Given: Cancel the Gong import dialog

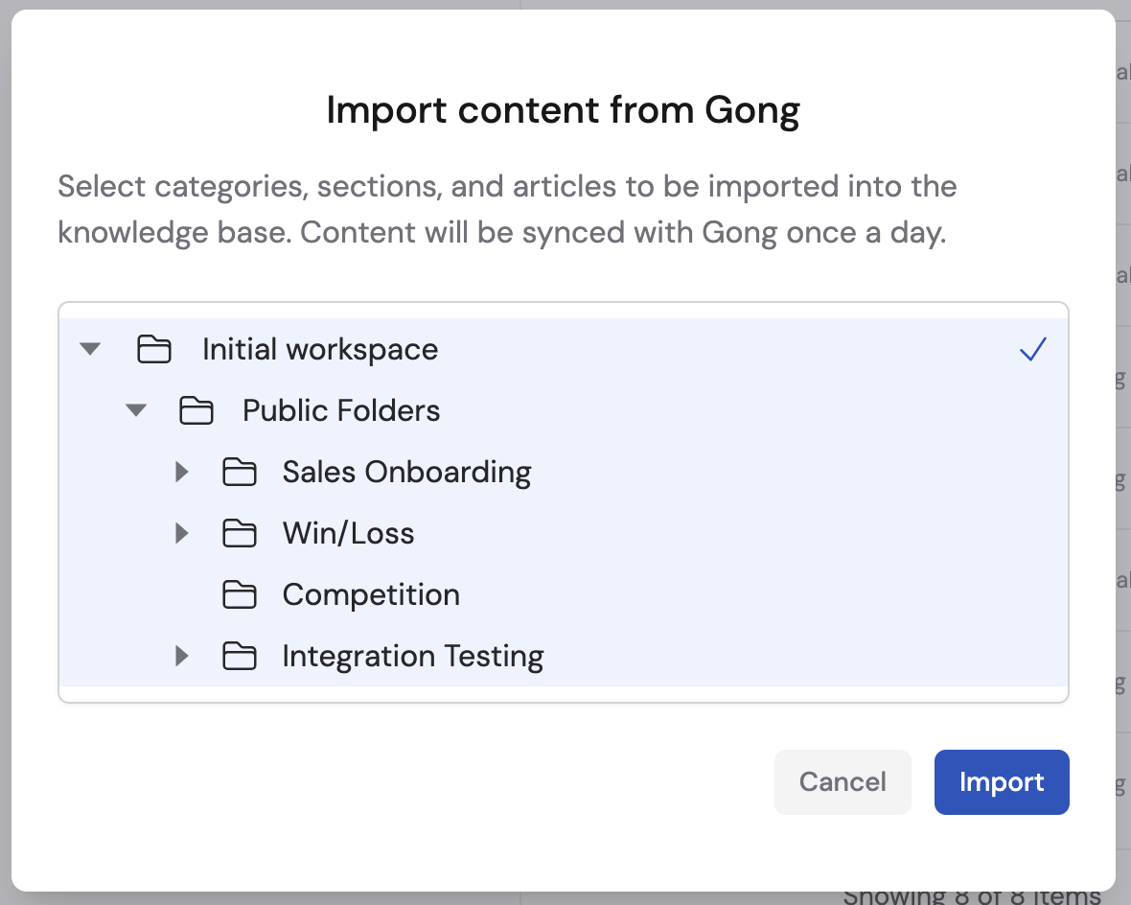Looking at the screenshot, I should point(842,781).
